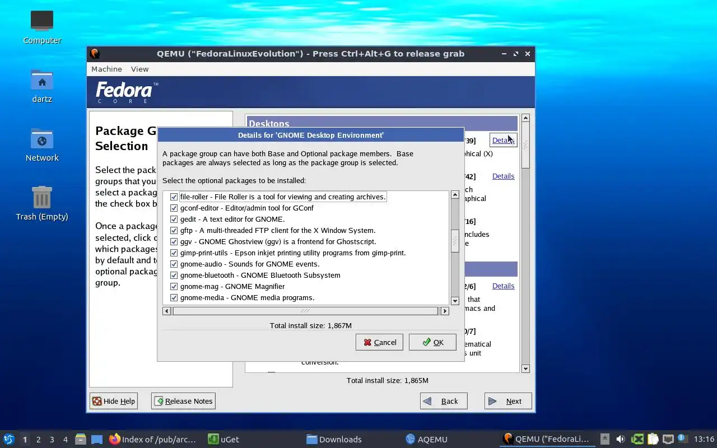This screenshot has height=448, width=717.
Task: Open the Lubuntu start menu icon
Action: (x=9, y=439)
